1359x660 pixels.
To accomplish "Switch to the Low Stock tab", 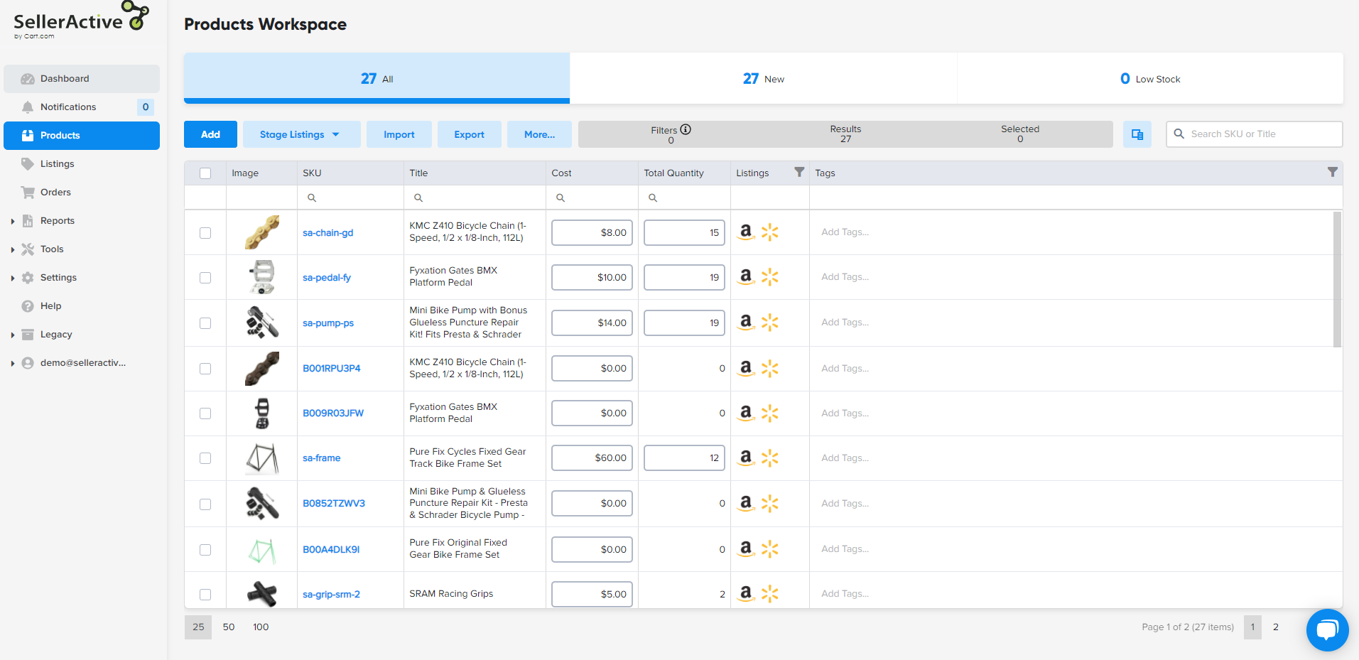I will (1149, 79).
